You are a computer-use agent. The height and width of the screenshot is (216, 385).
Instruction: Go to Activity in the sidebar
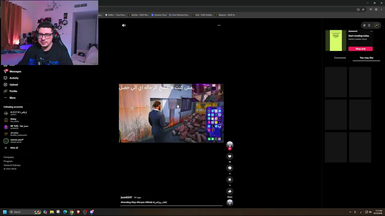point(11,78)
